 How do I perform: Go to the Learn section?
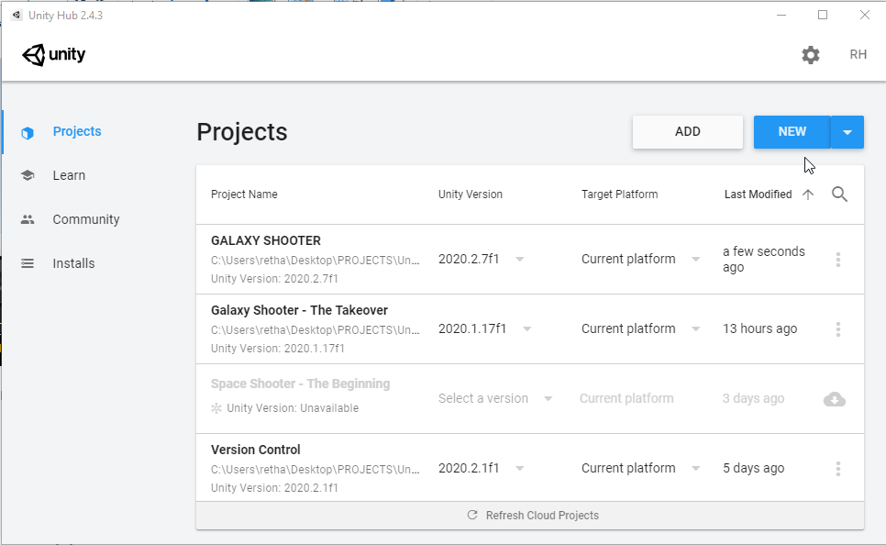[69, 175]
